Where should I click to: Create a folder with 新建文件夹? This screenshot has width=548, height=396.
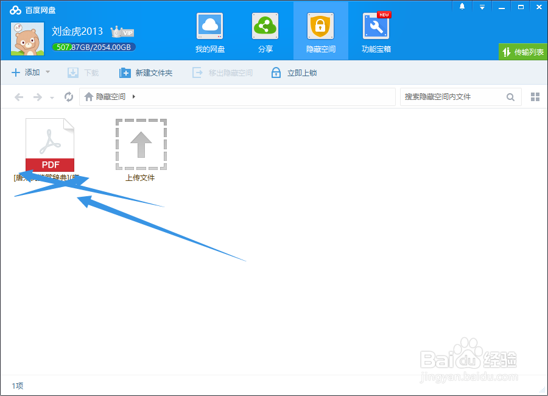(146, 72)
